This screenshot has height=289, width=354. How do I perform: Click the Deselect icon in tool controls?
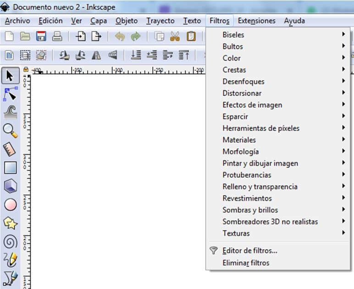tap(41, 55)
